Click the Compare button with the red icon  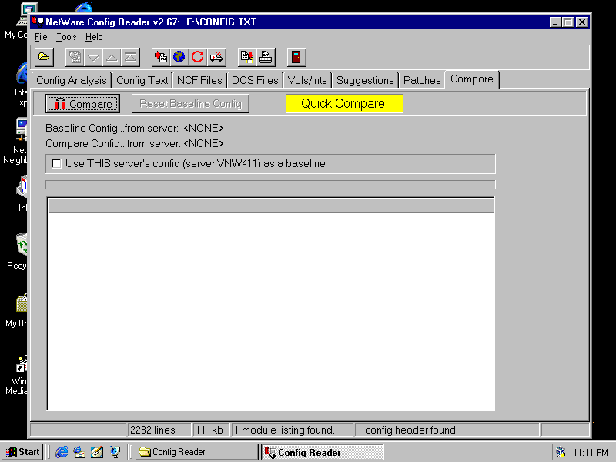click(x=82, y=104)
